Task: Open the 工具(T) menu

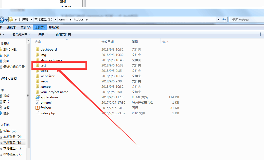Action: [40, 28]
